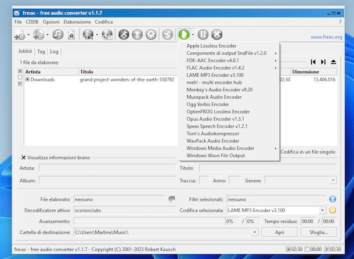Viewport: 354px width, 259px height.
Task: Click into the Artista input field
Action: [107, 168]
